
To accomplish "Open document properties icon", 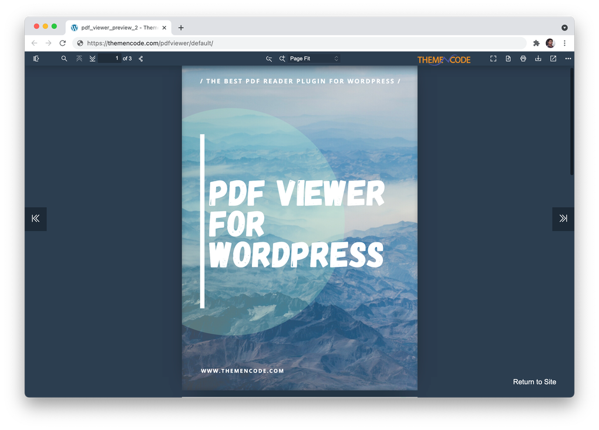I will tap(508, 58).
